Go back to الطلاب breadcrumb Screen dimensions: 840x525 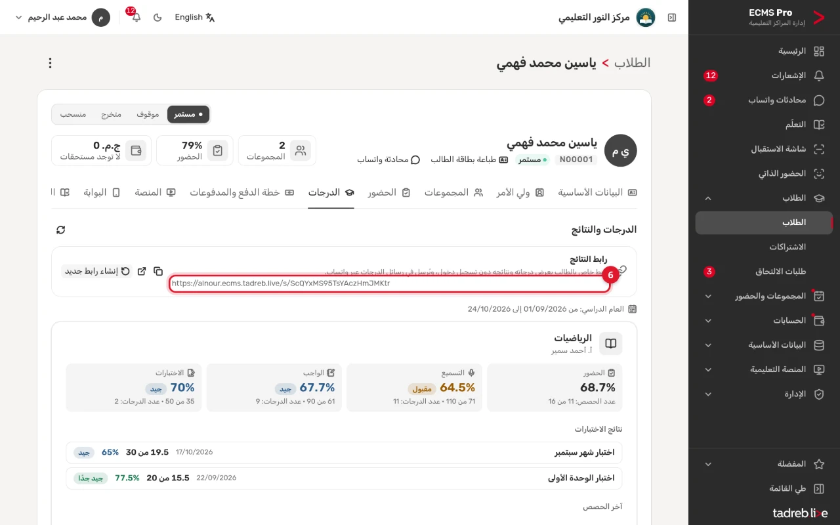(632, 63)
